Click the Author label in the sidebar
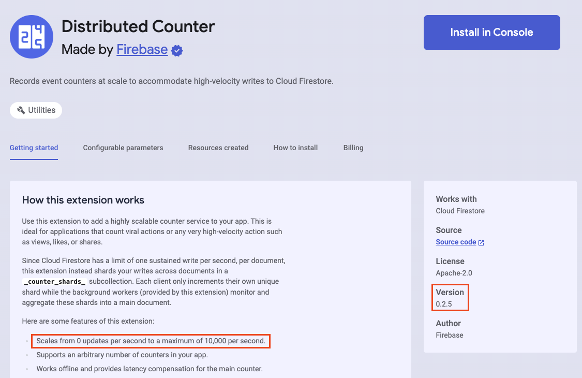The height and width of the screenshot is (378, 582). click(449, 323)
